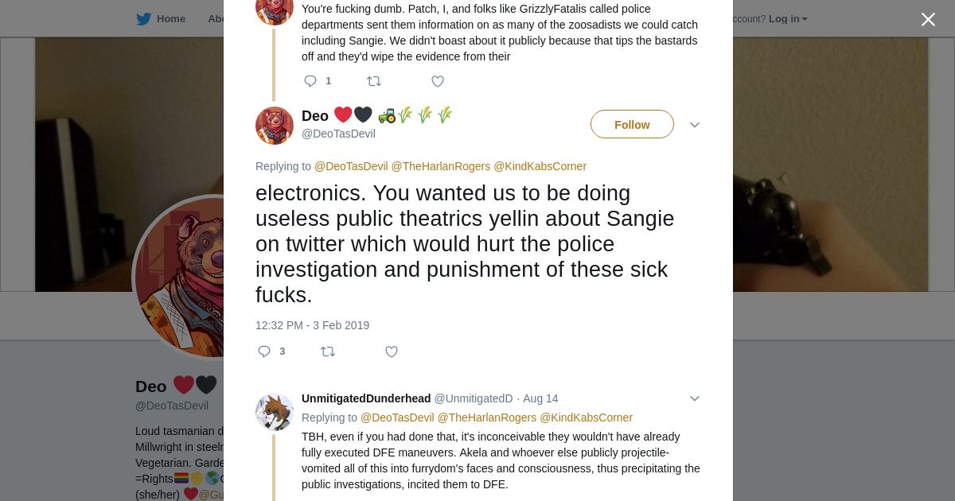Viewport: 955px width, 501px height.
Task: Retweet the top parent tweet
Action: [x=374, y=81]
